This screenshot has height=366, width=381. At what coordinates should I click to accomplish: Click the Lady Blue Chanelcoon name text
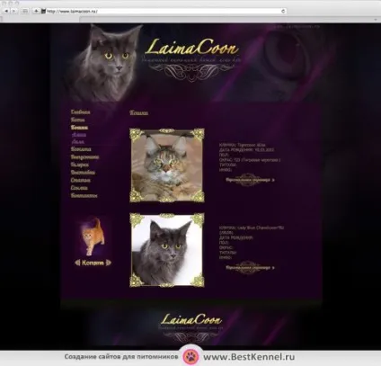pos(261,228)
